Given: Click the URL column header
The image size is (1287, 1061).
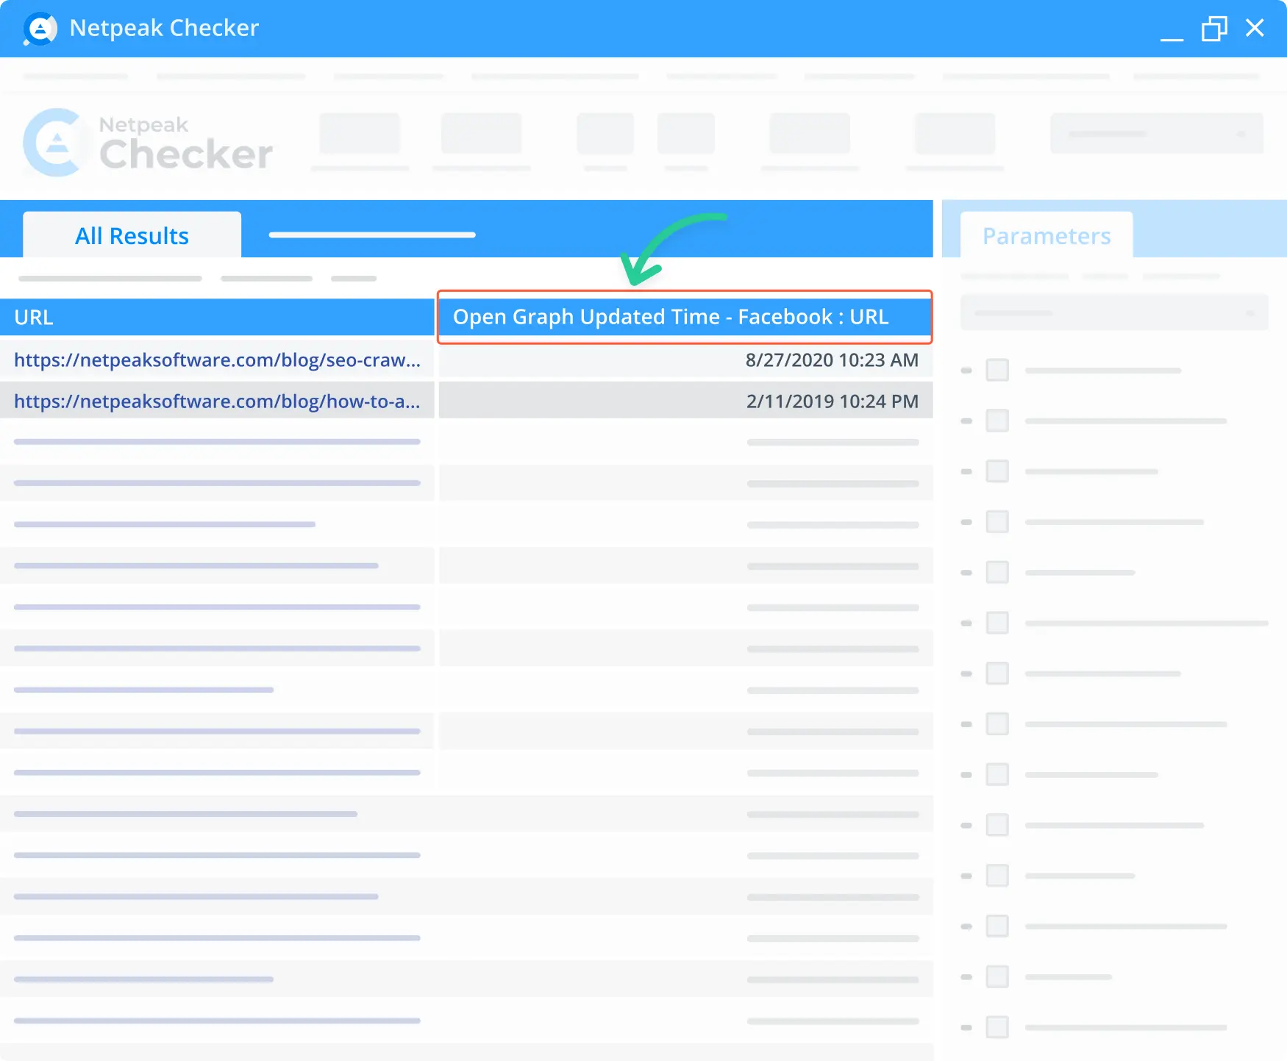Looking at the screenshot, I should [217, 317].
